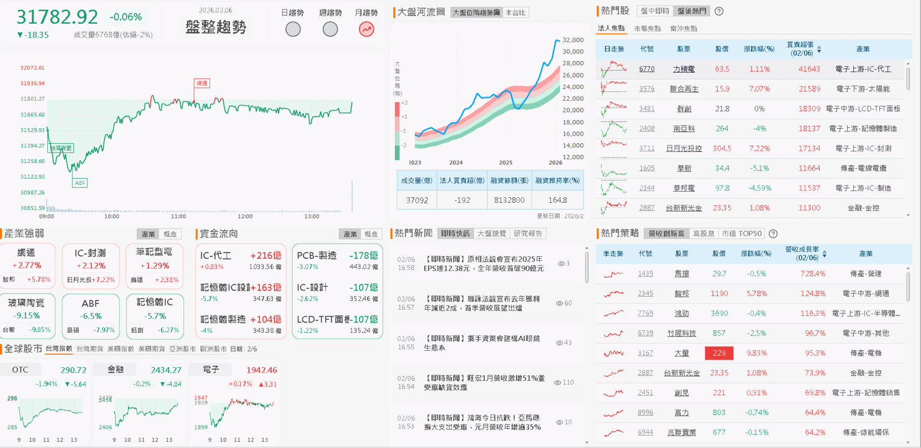Click the scroll-down arrow in 熱門股 table
The height and width of the screenshot is (448, 921).
point(909,215)
